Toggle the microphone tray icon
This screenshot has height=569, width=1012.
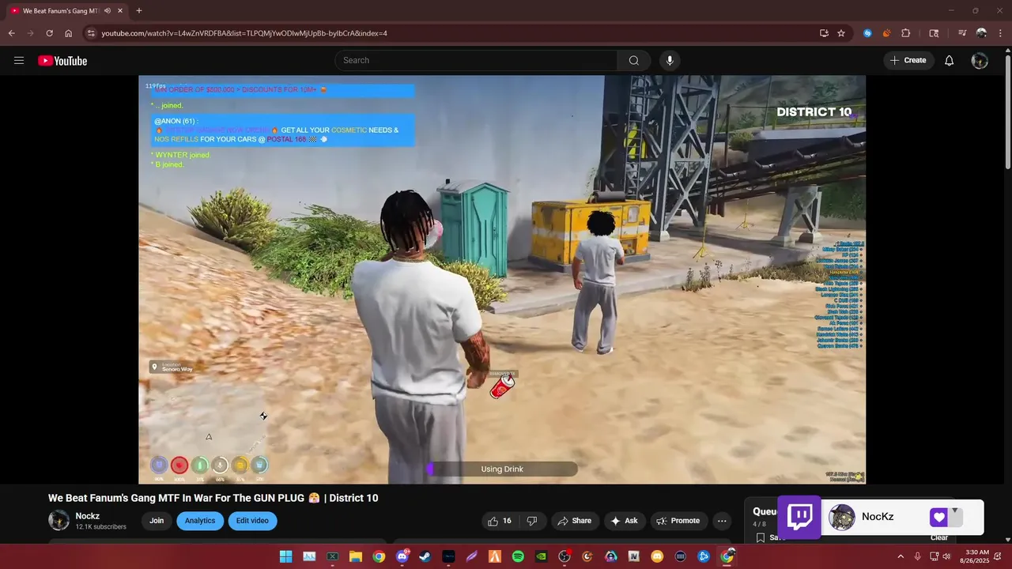point(917,556)
